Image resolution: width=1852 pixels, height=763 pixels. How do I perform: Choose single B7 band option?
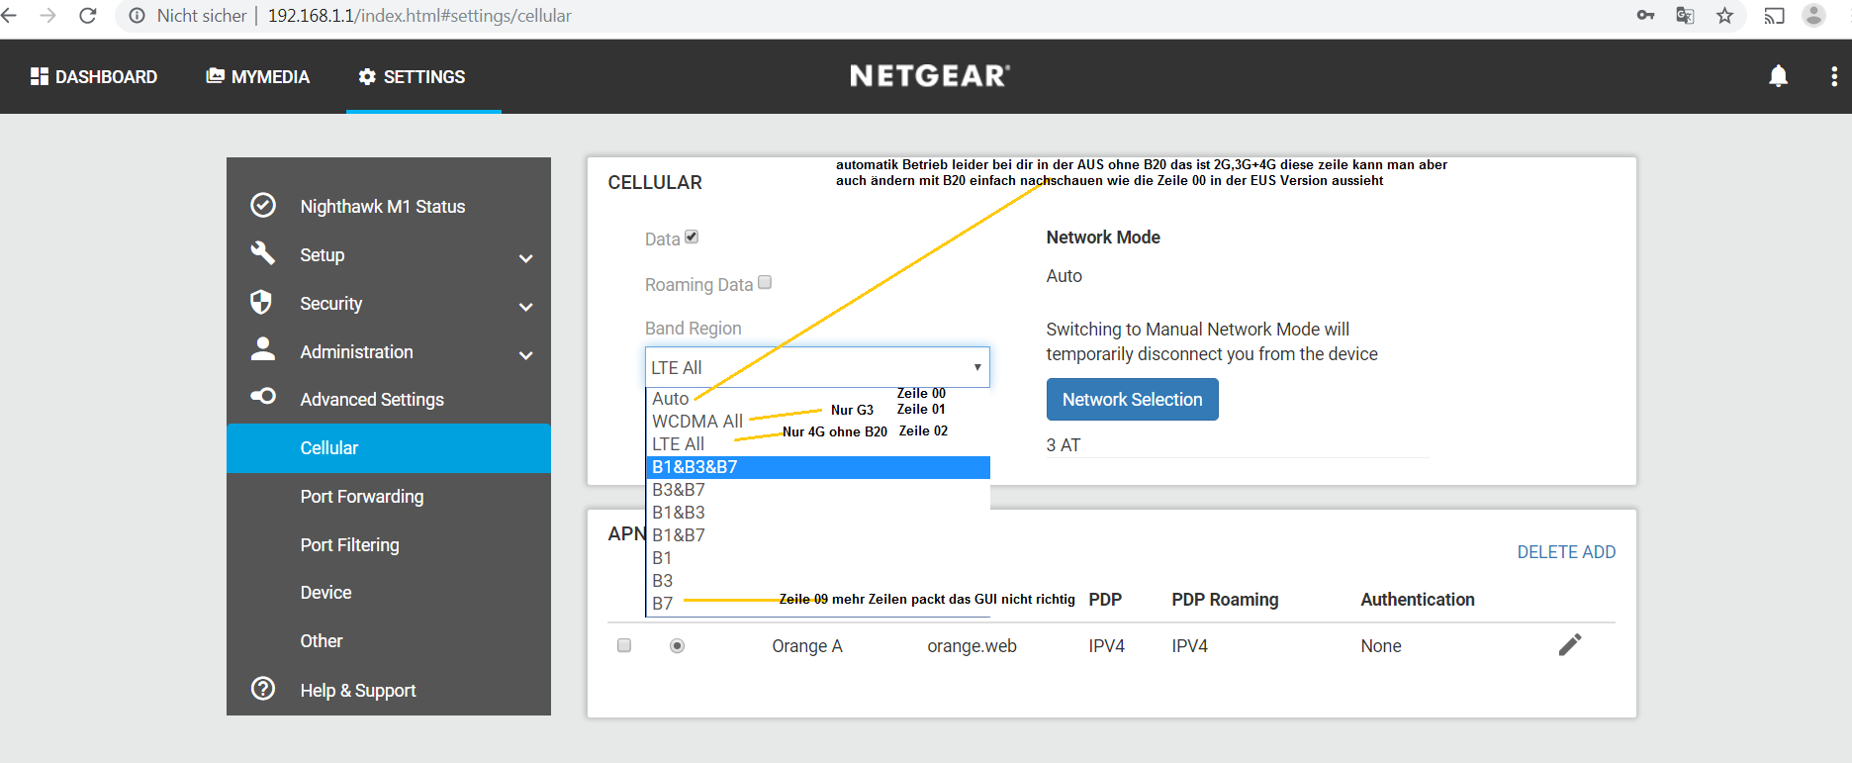818,604
